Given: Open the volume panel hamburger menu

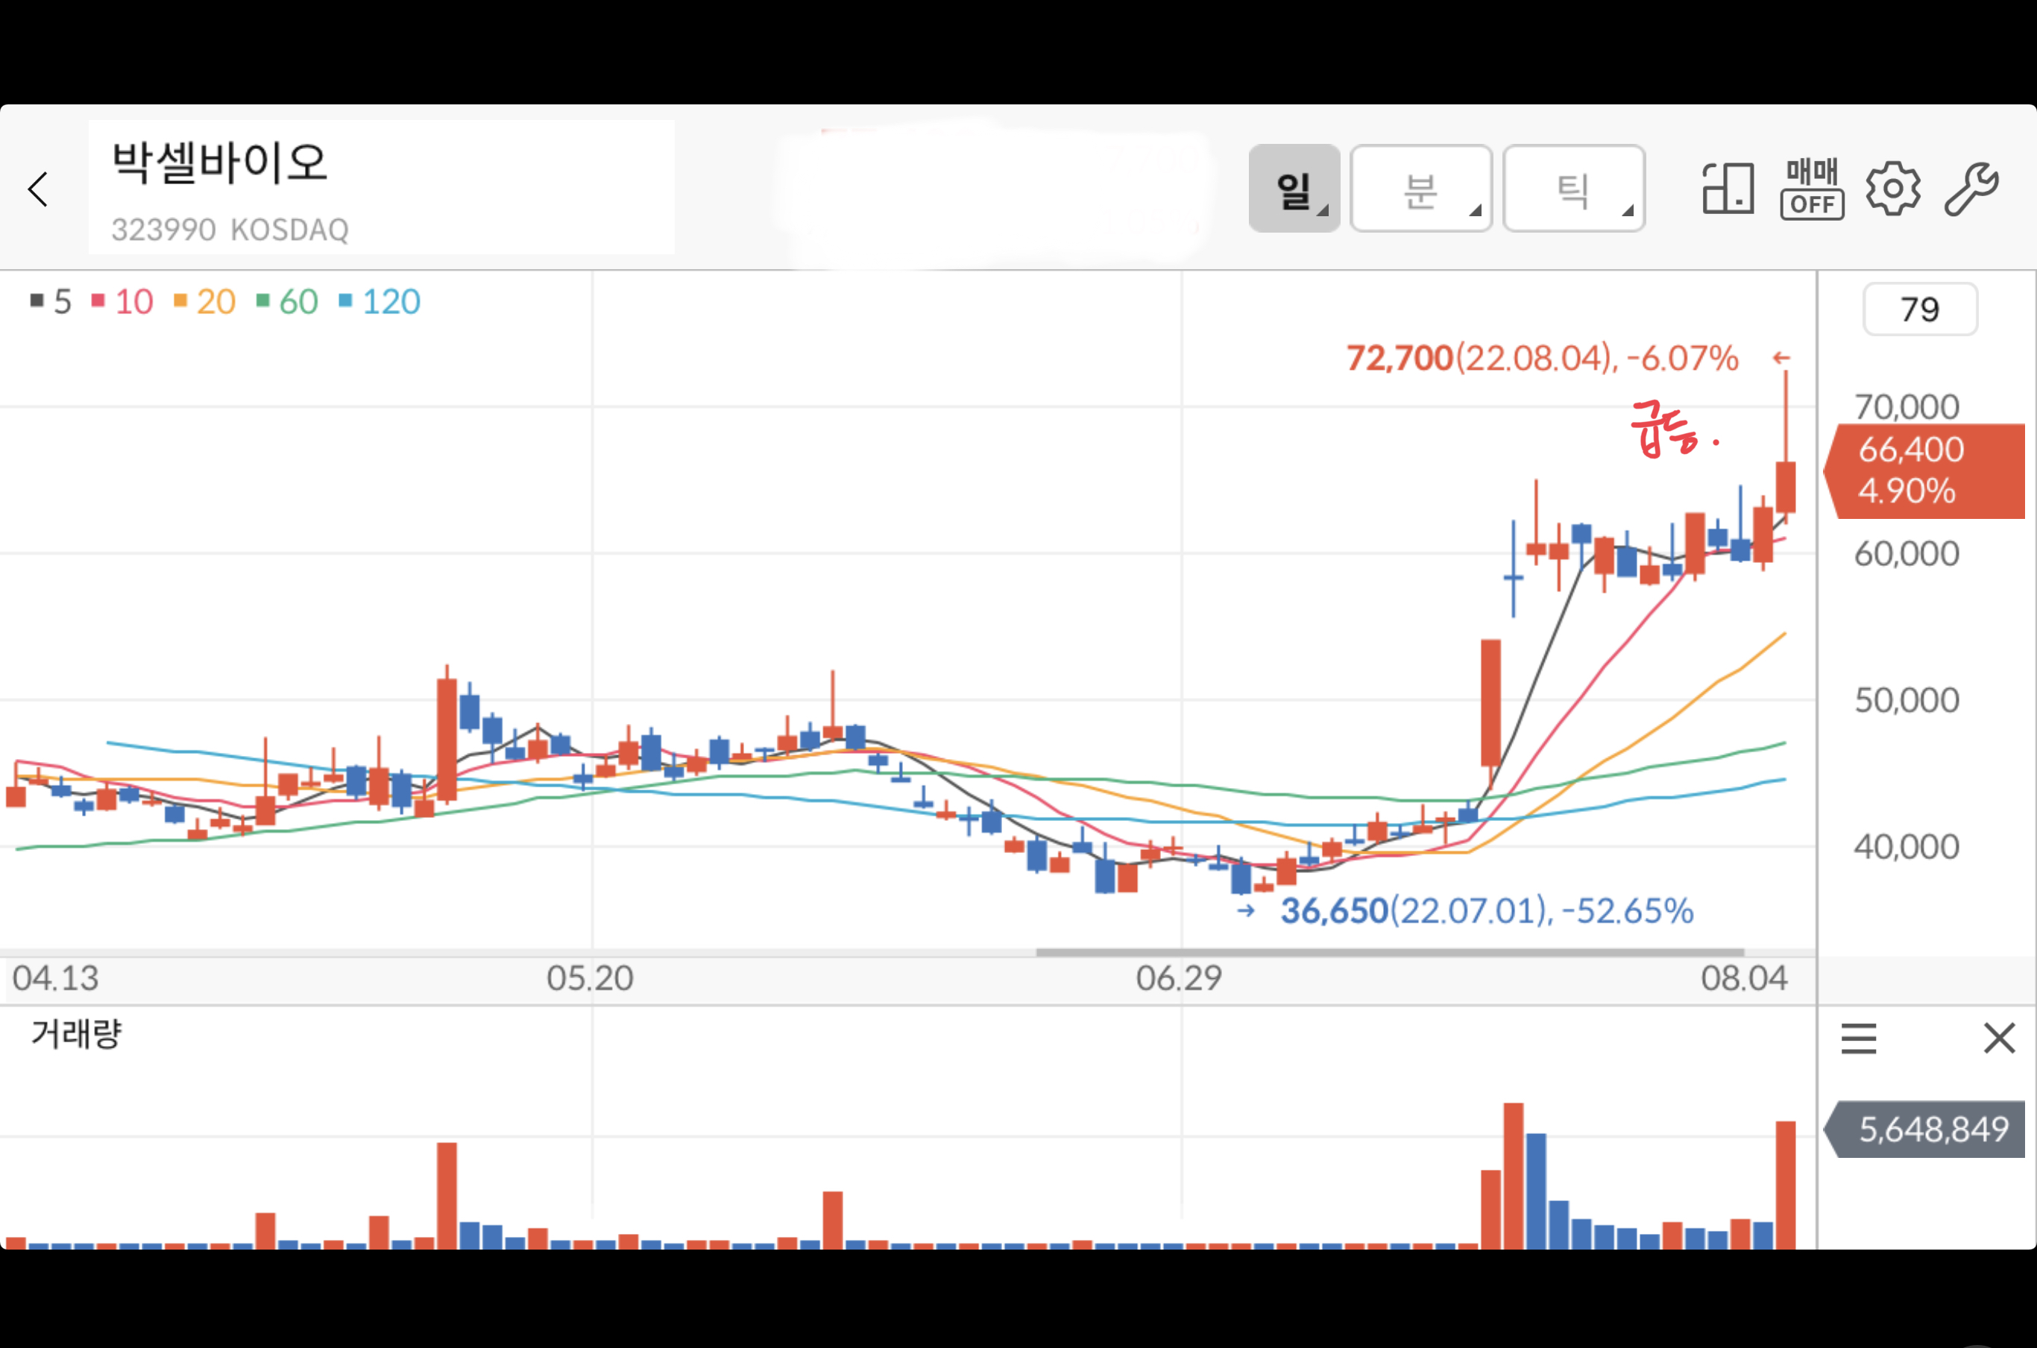Looking at the screenshot, I should click(x=1858, y=1039).
